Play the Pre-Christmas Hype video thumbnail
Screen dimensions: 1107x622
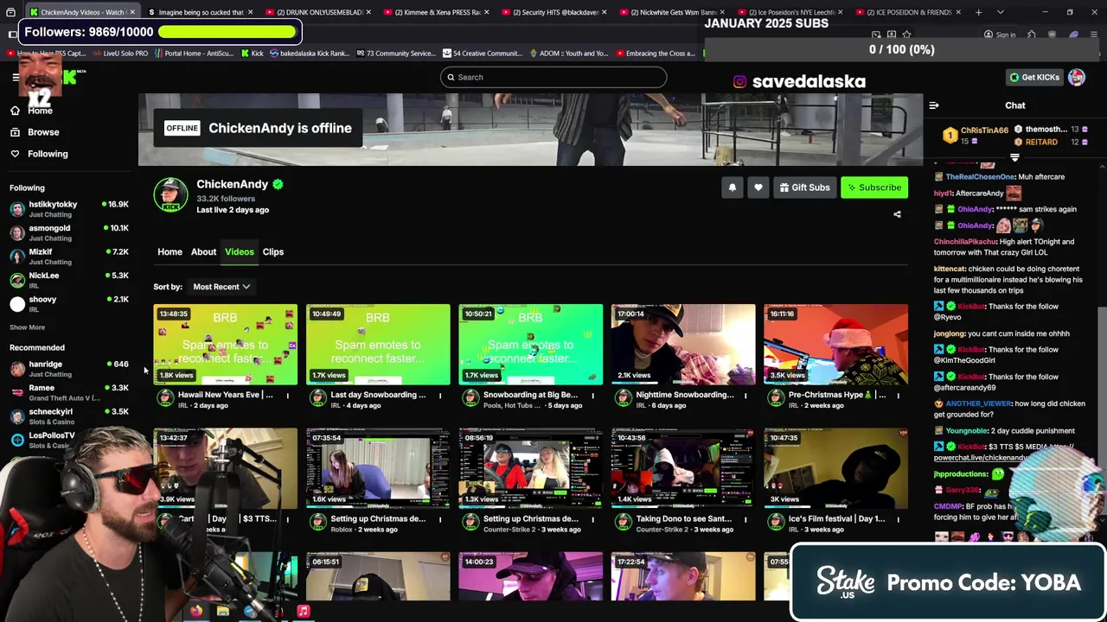835,344
